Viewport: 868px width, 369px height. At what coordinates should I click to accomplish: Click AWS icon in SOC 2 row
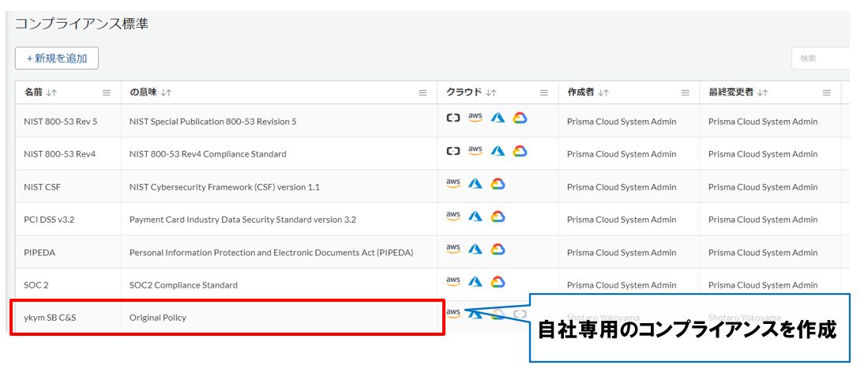tap(453, 281)
